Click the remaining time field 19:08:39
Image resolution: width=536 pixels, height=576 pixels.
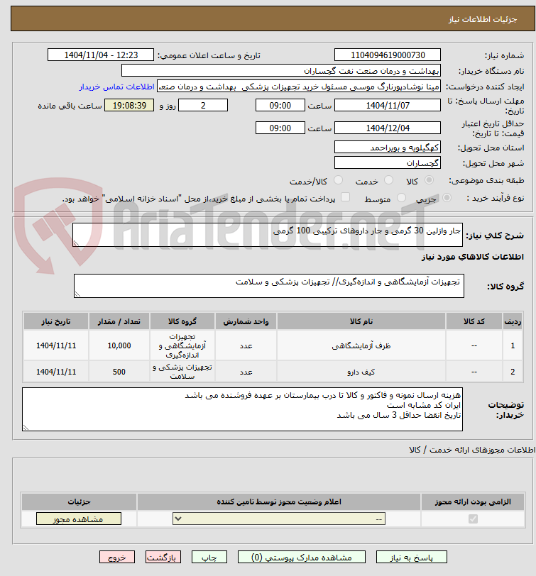pos(129,106)
